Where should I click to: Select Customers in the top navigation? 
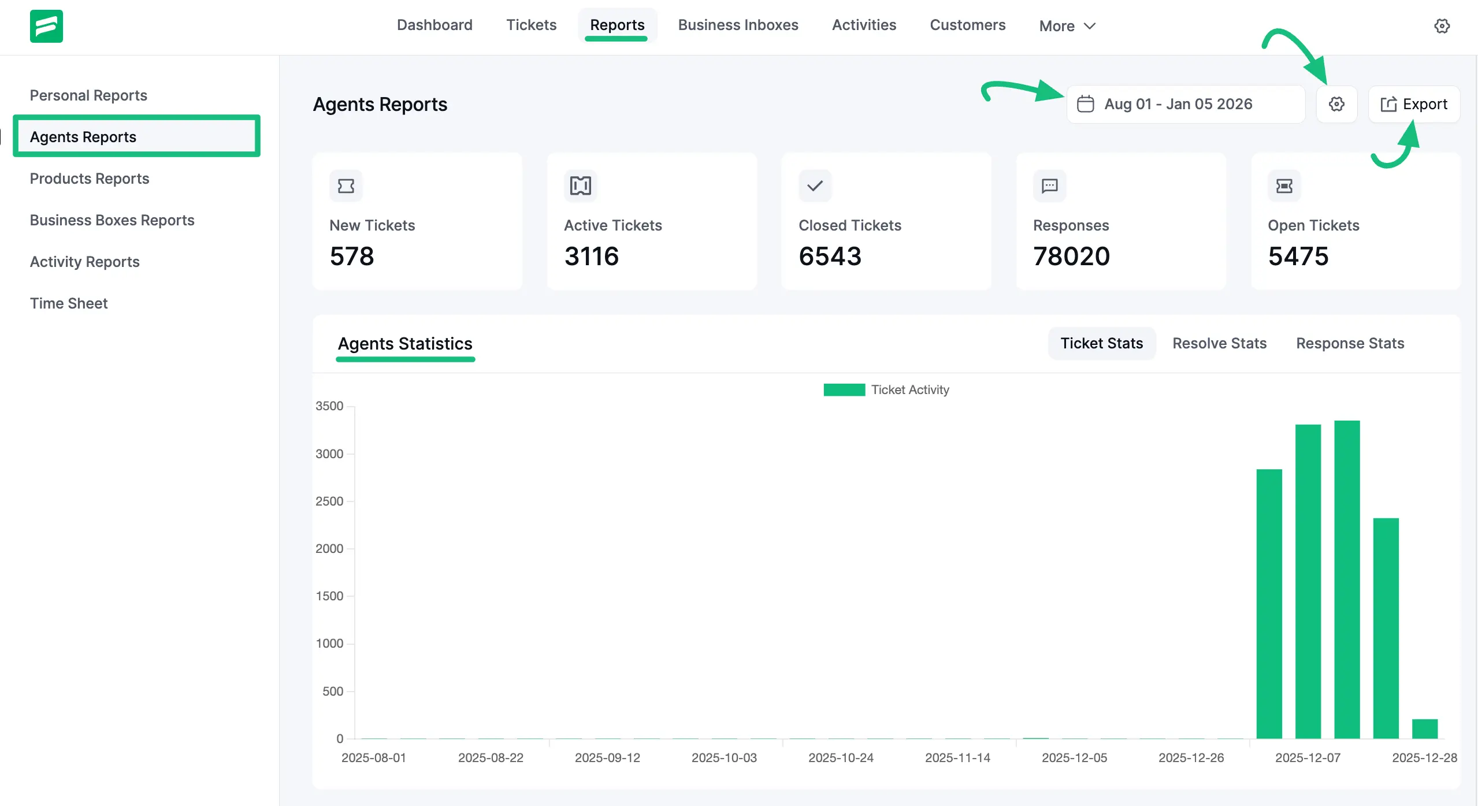click(x=968, y=25)
